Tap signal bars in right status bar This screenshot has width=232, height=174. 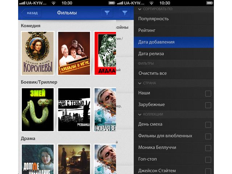tap(120, 3)
